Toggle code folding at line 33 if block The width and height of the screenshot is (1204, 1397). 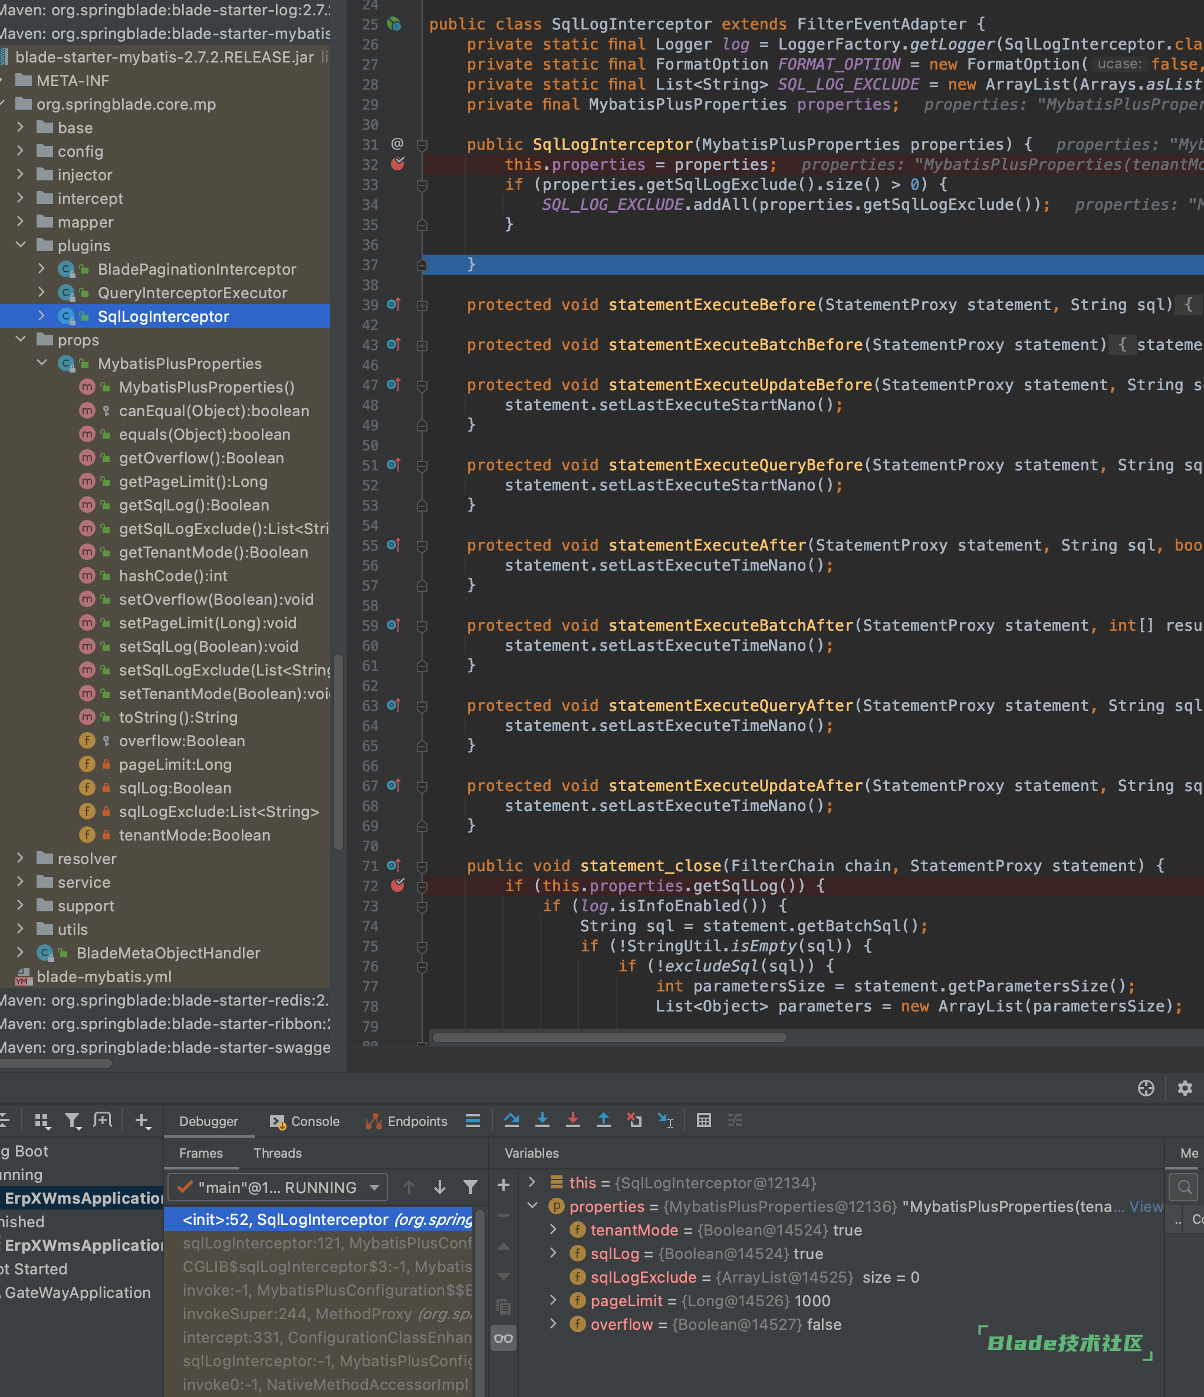pyautogui.click(x=422, y=184)
